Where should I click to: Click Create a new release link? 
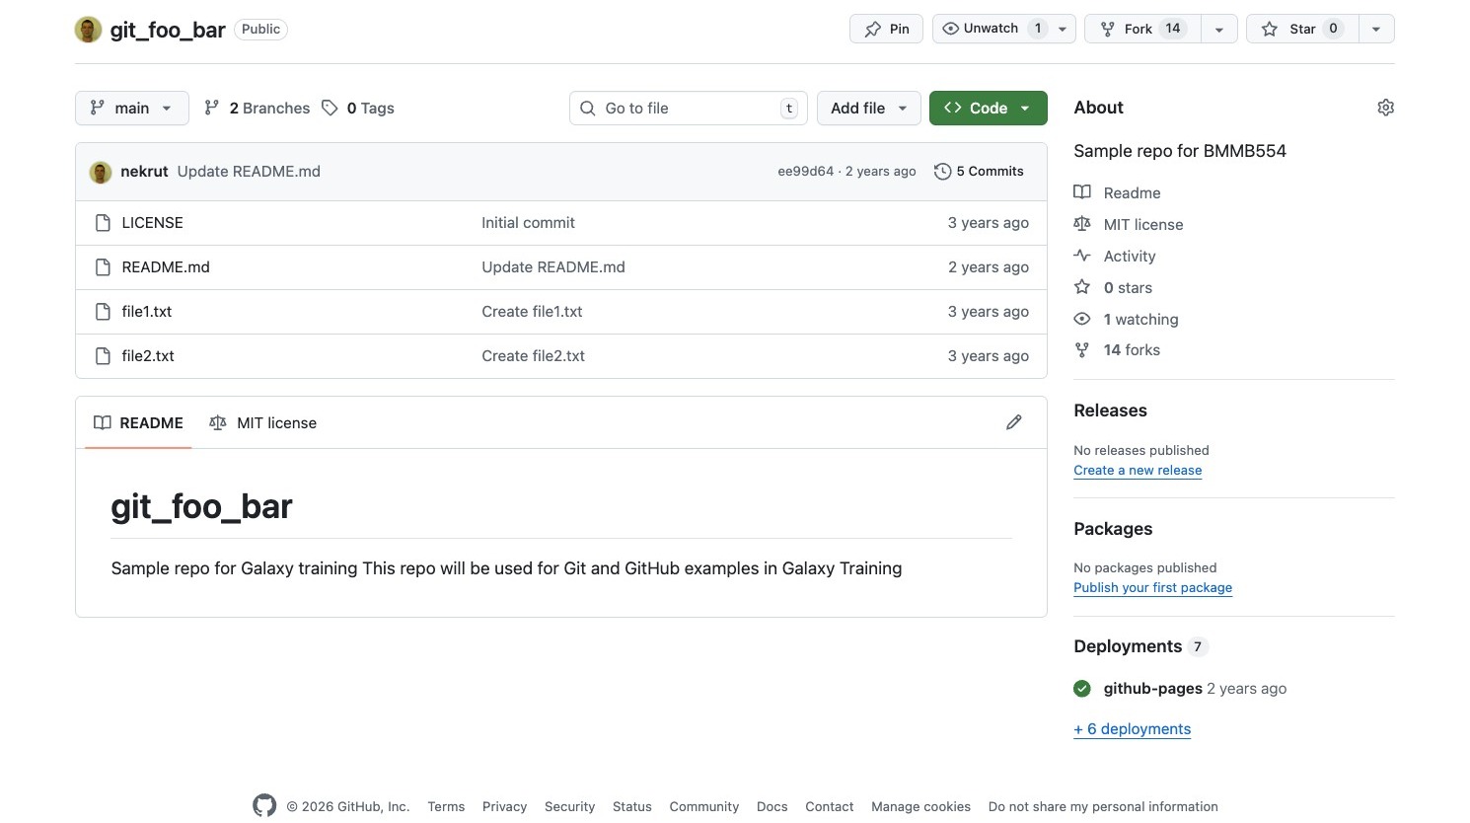1138,471
